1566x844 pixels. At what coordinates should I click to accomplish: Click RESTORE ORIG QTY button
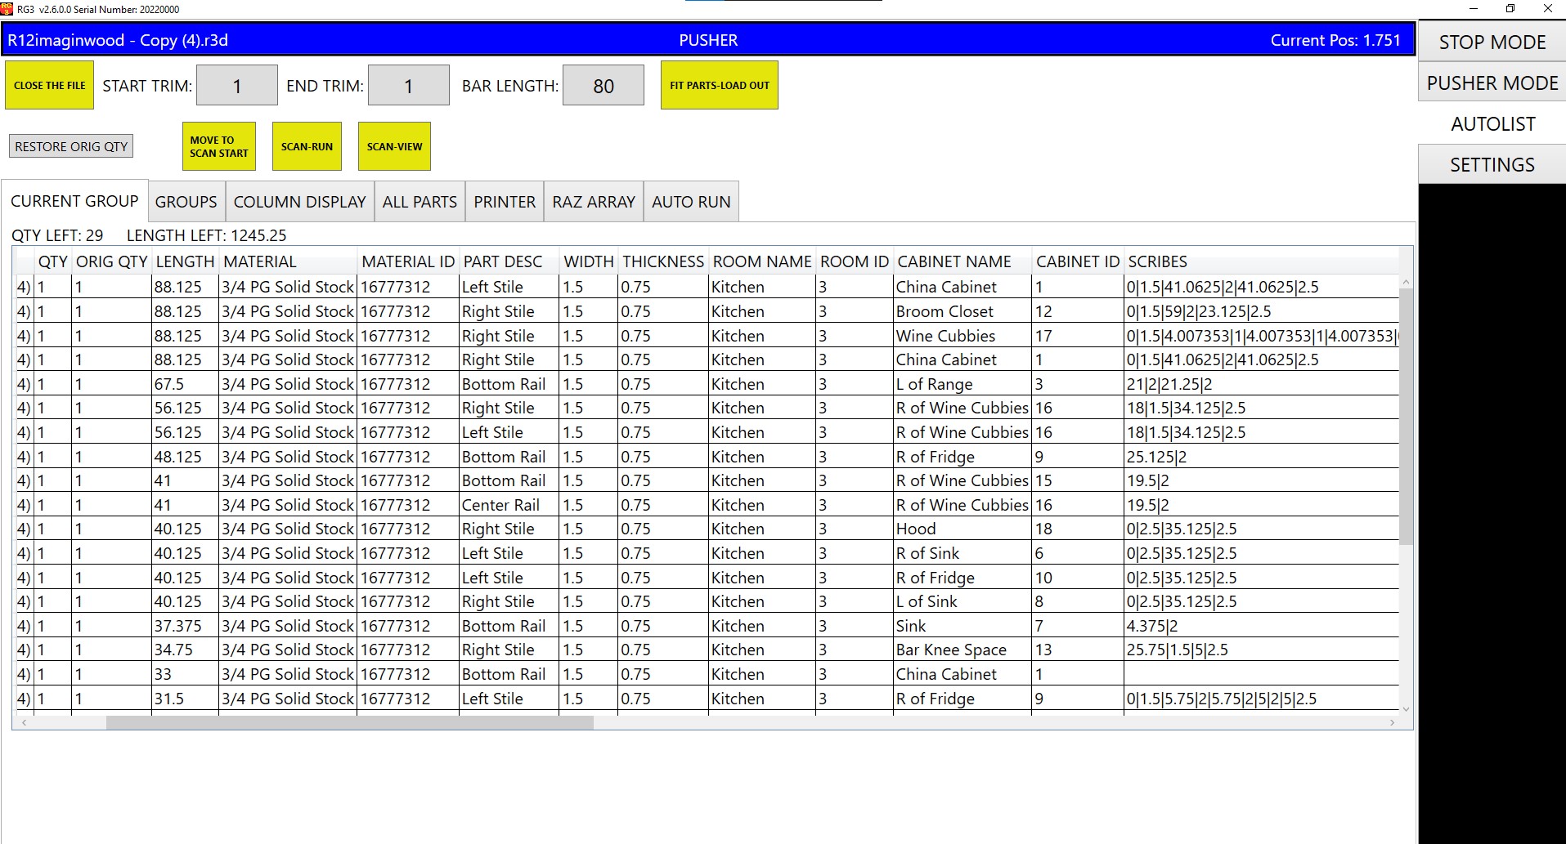coord(71,146)
